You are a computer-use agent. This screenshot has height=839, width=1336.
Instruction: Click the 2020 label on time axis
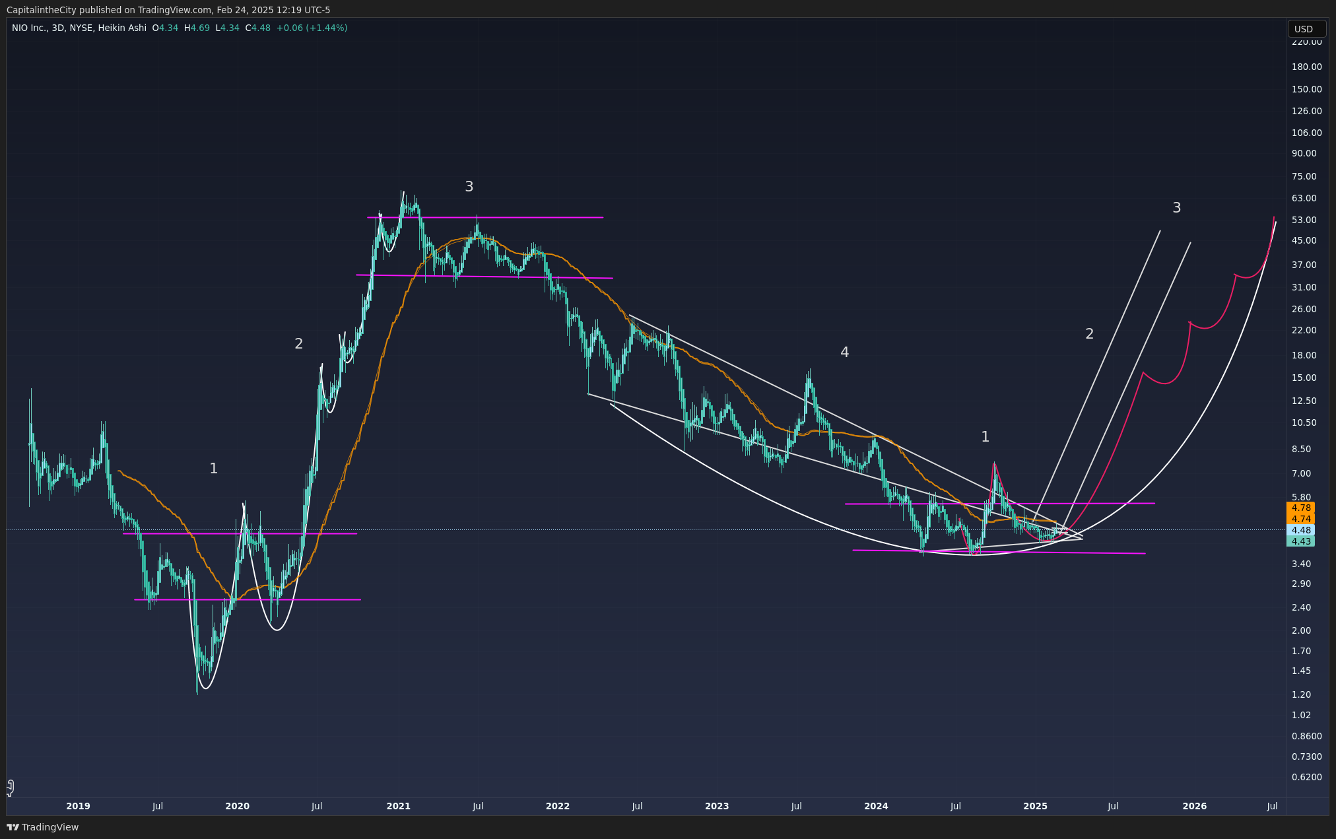click(x=237, y=806)
